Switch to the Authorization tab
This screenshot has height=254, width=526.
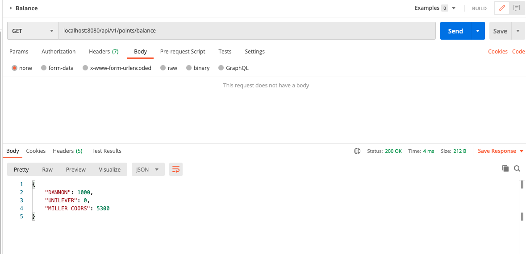(x=58, y=52)
